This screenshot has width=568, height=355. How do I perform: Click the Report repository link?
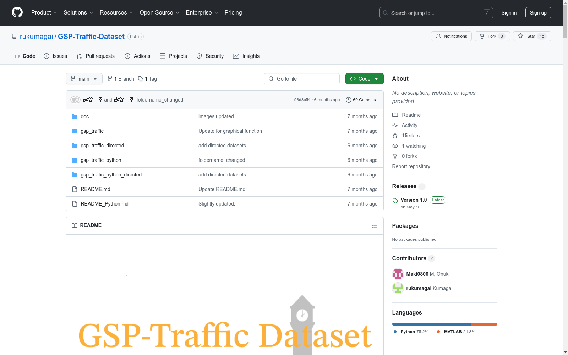click(411, 166)
